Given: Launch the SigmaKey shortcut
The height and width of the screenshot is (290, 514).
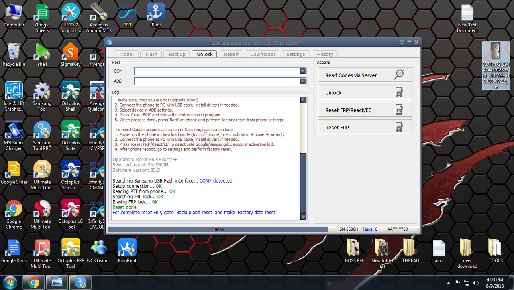Looking at the screenshot, I should pyautogui.click(x=71, y=55).
